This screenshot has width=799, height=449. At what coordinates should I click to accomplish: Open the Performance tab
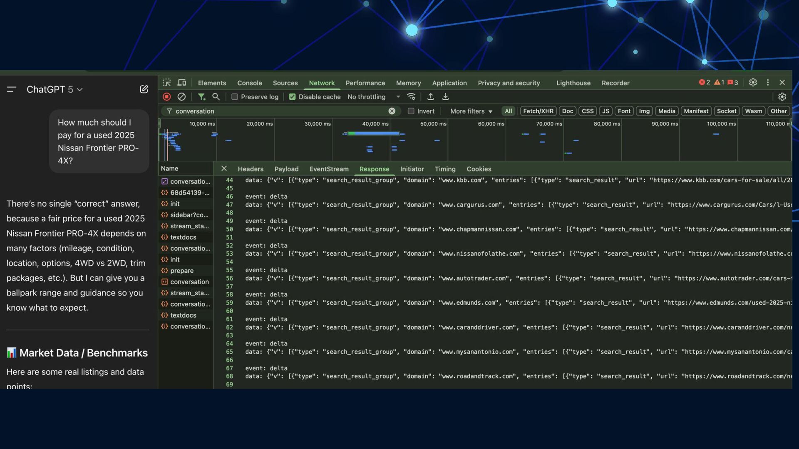[x=365, y=83]
